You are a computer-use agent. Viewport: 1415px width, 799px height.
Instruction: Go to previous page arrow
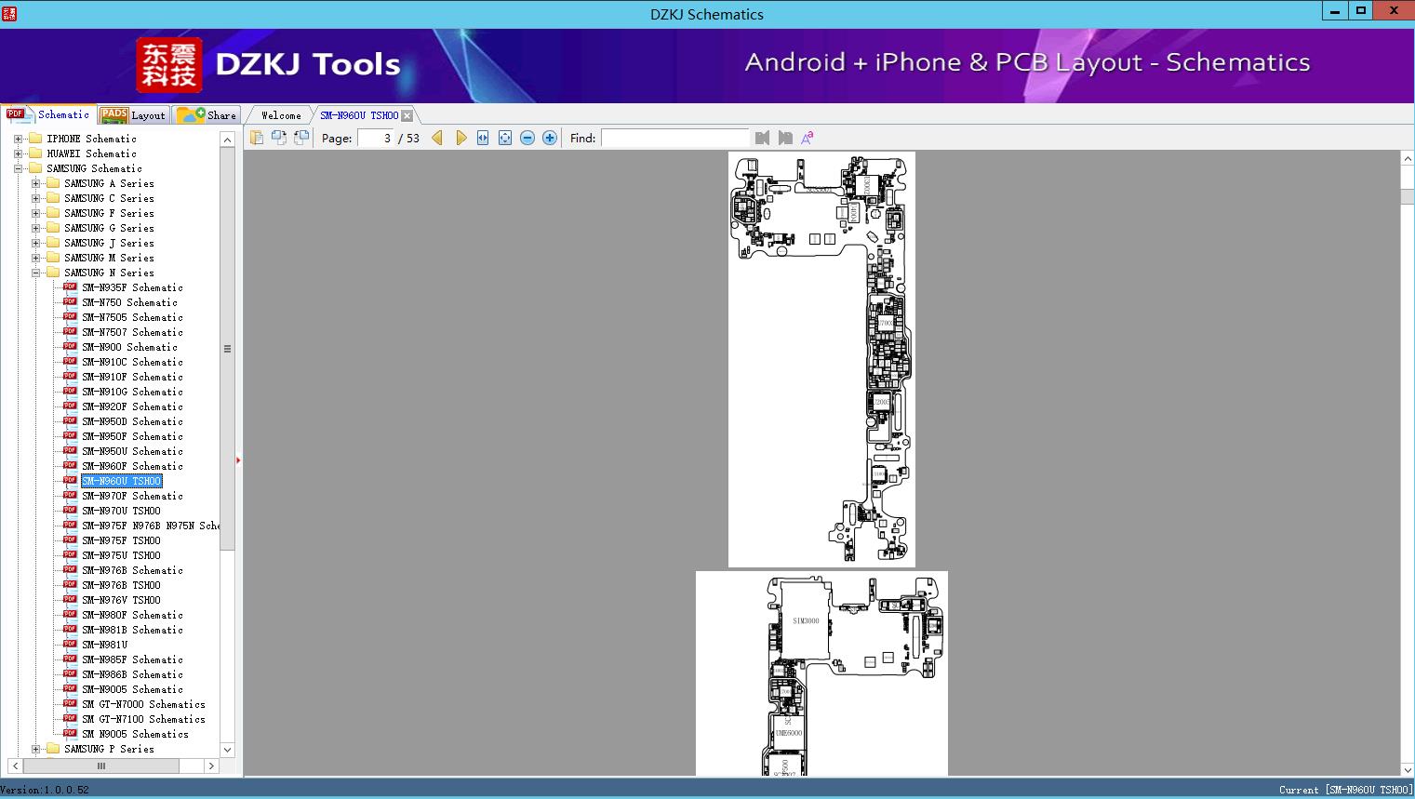click(437, 138)
